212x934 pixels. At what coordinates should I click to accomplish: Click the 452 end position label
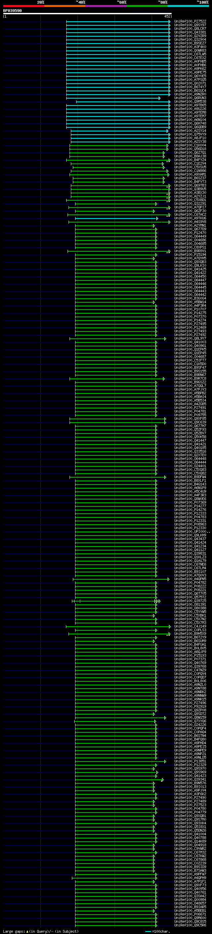click(x=167, y=16)
